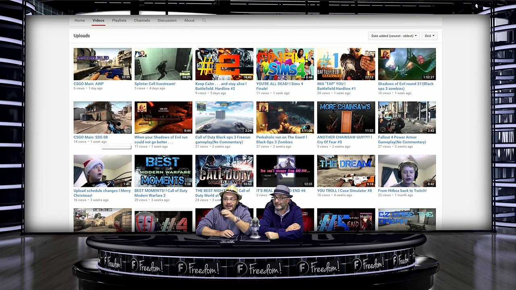Click the 'YOU'RE ALL DEAD! Sims 4' title
The image size is (516, 290).
point(280,86)
